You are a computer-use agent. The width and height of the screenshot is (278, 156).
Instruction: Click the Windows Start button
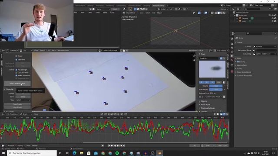coord(3,153)
